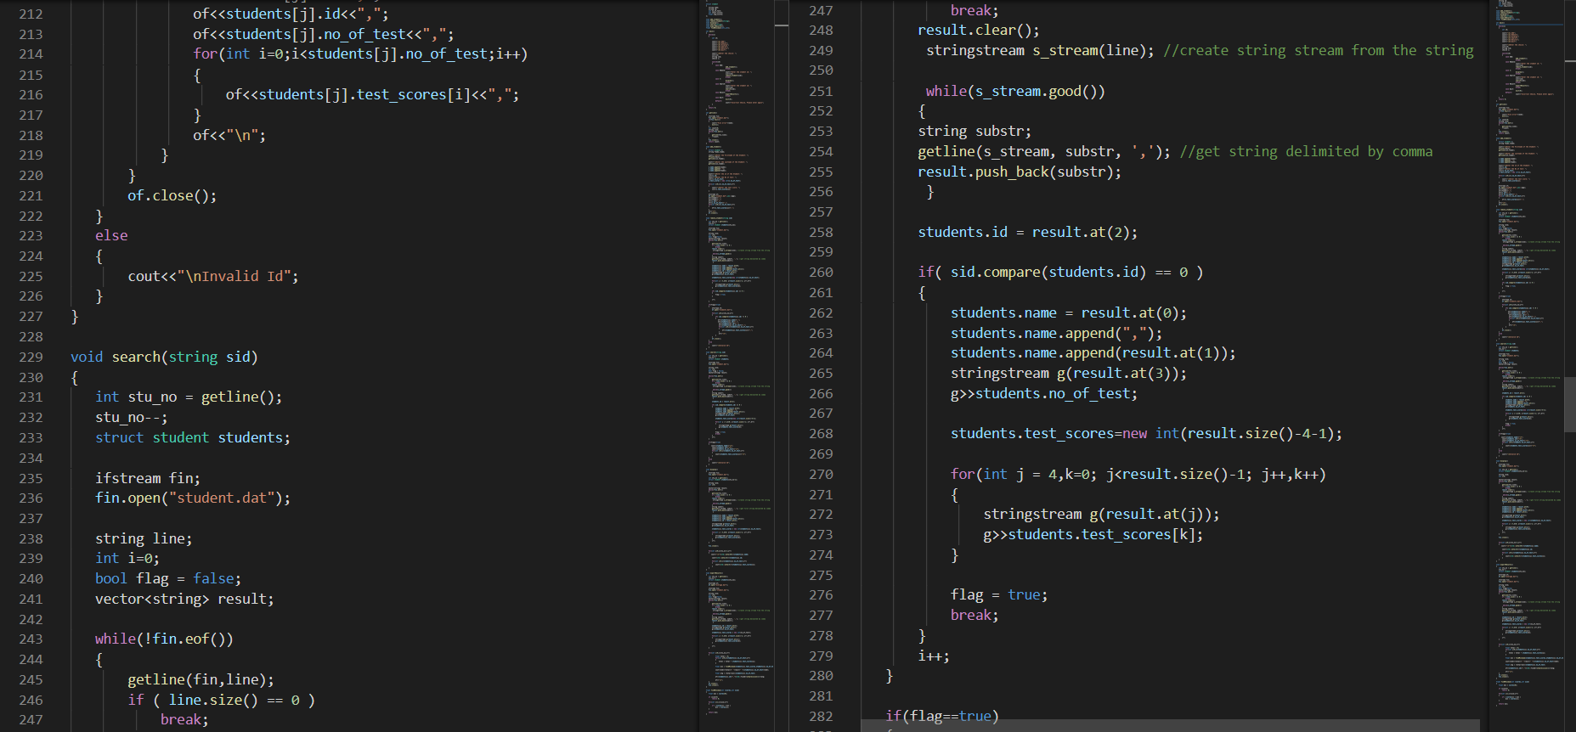The image size is (1576, 732).
Task: Click the left editor's minimap code overview
Action: (x=738, y=365)
